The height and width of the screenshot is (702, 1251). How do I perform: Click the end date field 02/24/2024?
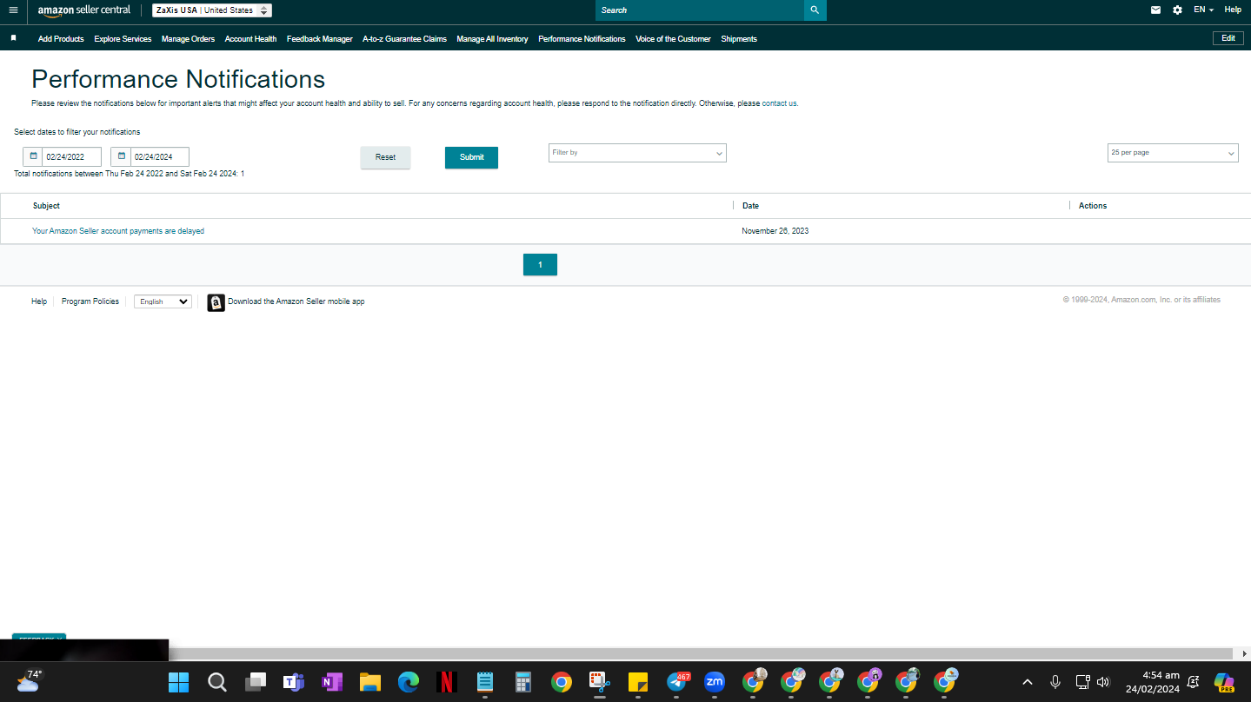[x=160, y=157]
